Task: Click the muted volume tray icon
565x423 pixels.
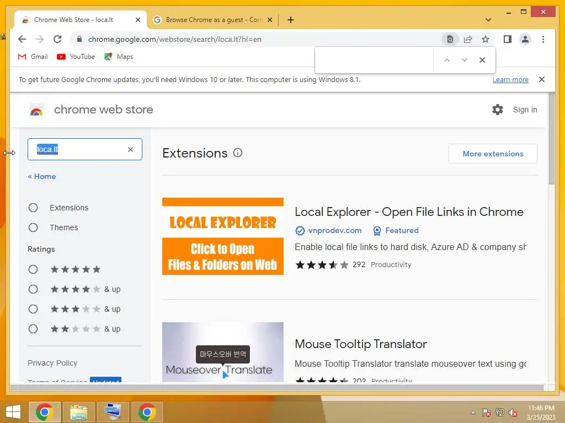Action: (513, 413)
